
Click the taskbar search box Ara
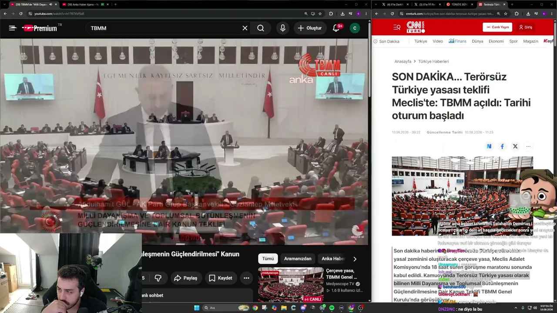[225, 308]
